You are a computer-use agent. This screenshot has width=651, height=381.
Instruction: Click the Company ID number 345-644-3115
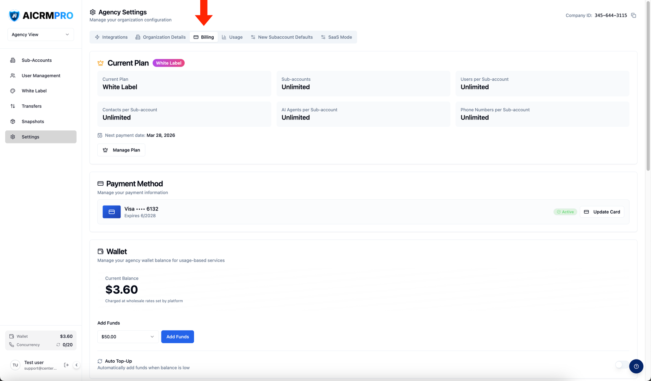click(611, 15)
